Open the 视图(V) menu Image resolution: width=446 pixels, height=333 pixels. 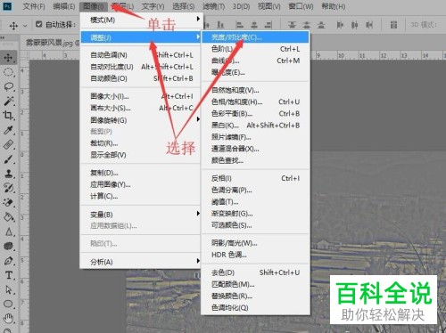269,6
